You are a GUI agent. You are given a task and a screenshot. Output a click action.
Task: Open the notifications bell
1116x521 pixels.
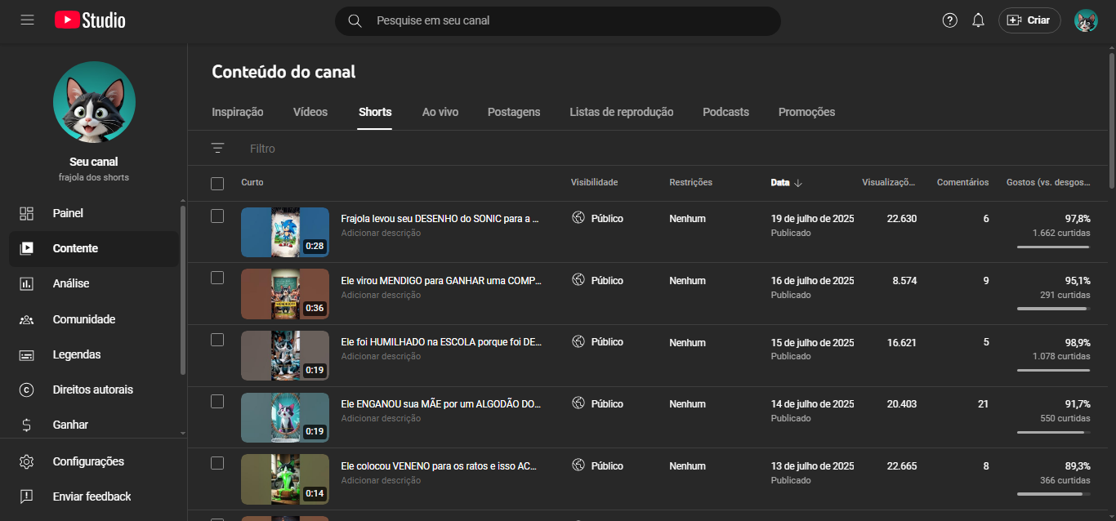tap(978, 20)
